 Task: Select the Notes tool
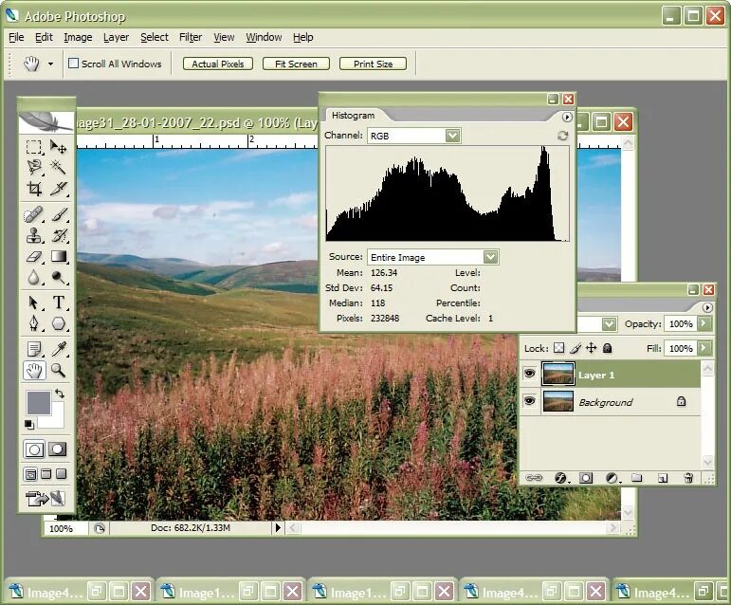(34, 349)
